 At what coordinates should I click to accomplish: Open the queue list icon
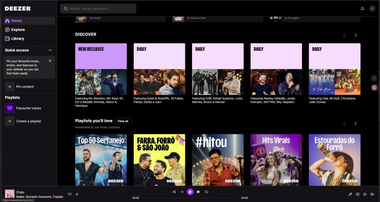[x=357, y=194]
